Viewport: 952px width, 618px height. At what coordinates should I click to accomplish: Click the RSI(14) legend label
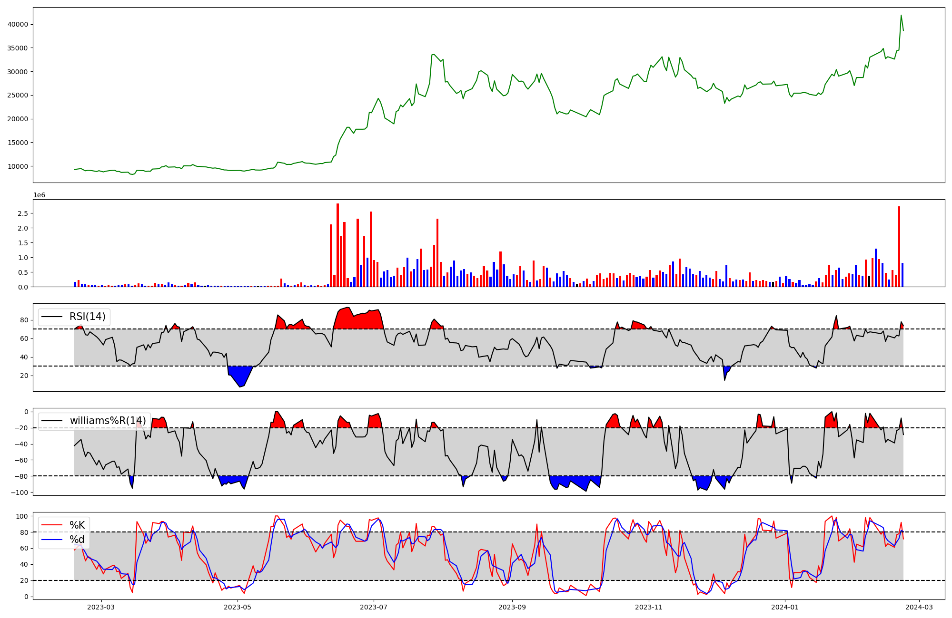pos(88,317)
